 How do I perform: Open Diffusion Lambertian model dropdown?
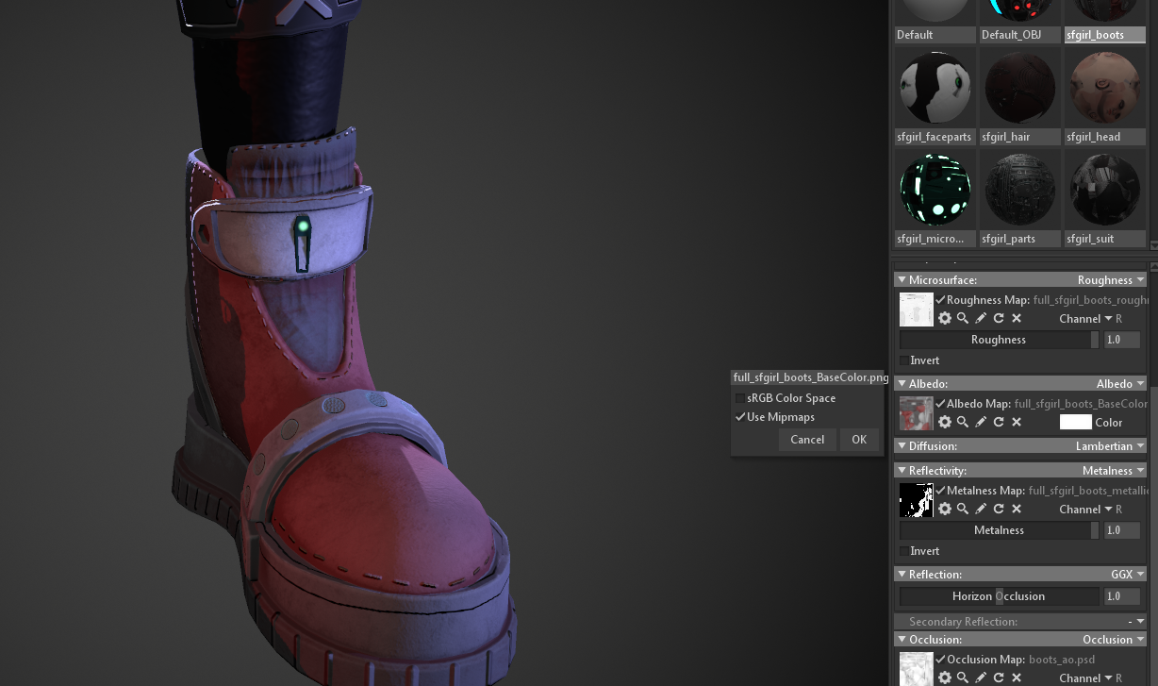1110,446
